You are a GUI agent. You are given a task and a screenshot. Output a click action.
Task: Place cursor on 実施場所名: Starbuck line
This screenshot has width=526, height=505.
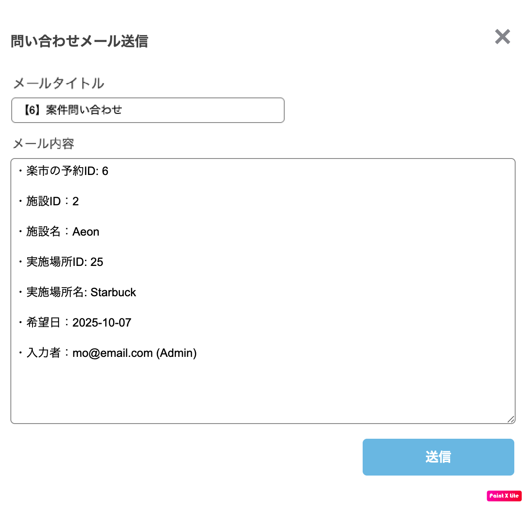click(81, 292)
